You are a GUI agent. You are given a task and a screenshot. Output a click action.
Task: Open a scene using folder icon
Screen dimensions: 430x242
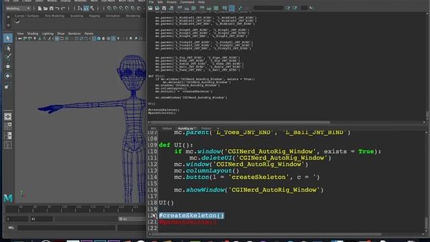point(46,9)
